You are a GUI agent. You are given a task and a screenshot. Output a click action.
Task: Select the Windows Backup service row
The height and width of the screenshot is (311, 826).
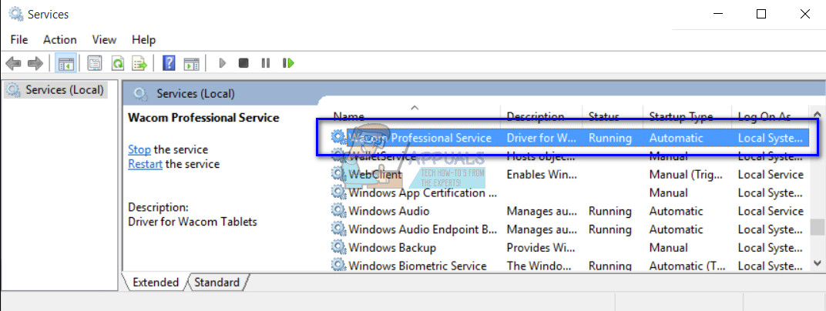point(570,247)
